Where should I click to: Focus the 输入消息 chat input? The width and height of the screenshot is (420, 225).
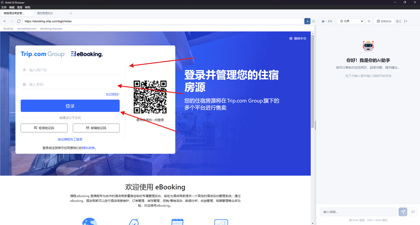click(358, 212)
